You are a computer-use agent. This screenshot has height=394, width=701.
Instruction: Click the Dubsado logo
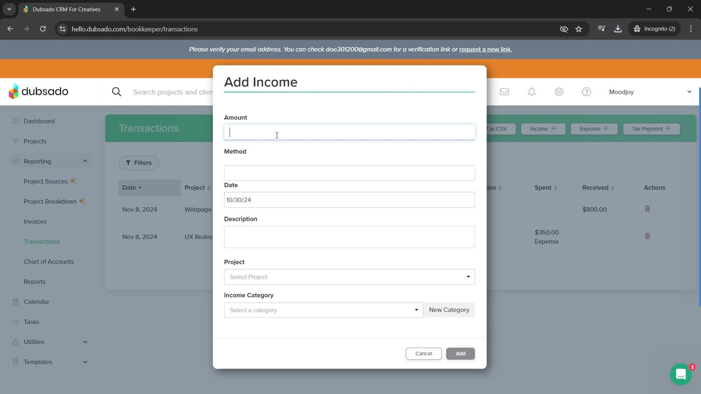tap(38, 91)
